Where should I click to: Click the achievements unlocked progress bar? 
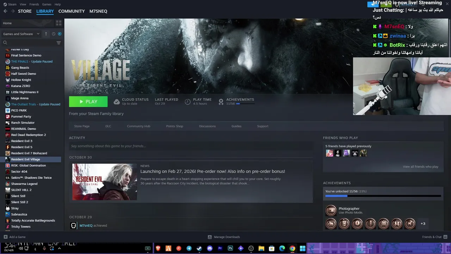click(x=383, y=196)
